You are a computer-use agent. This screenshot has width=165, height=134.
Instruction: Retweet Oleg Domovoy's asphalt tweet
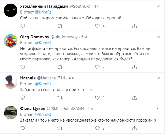coord(60,67)
